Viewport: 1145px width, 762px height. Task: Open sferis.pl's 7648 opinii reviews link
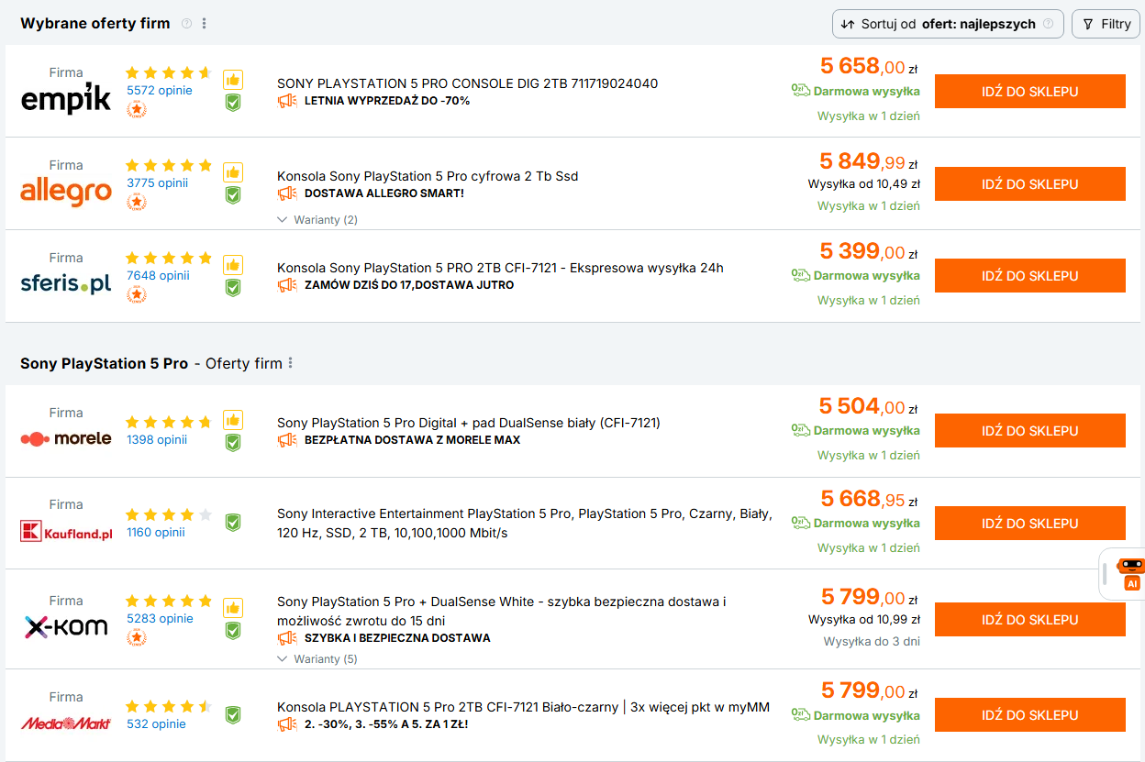[158, 275]
